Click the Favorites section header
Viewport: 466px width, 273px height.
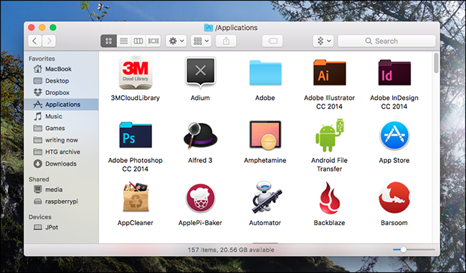[x=42, y=59]
